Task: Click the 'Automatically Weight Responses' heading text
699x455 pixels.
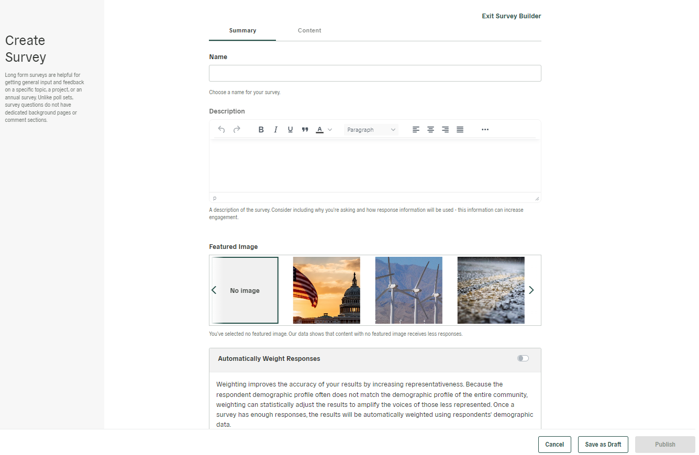Action: (x=269, y=359)
